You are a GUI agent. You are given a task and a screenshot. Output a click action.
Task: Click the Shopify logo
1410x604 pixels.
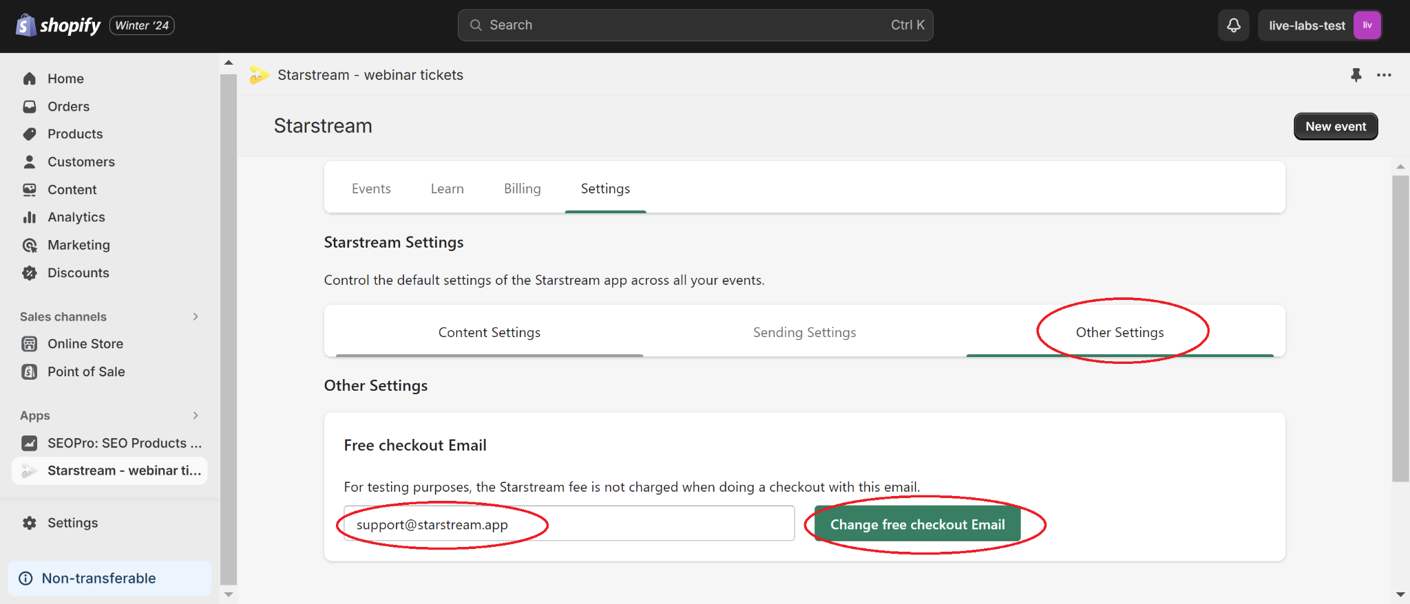[59, 25]
